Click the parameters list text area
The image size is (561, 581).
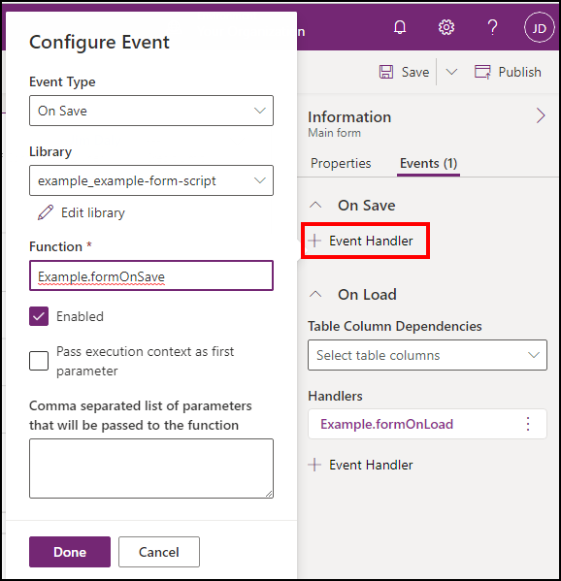[151, 468]
